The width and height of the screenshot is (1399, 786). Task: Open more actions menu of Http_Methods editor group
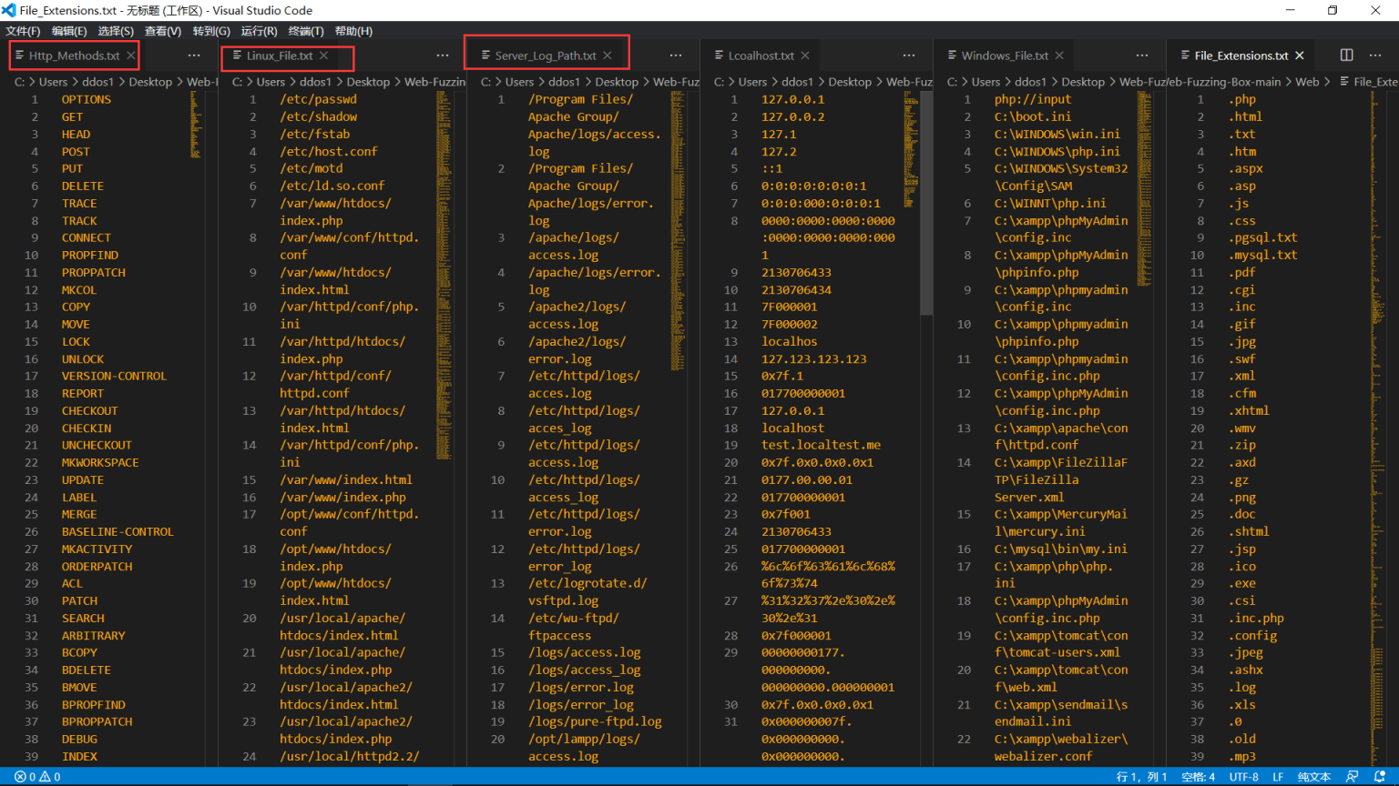click(194, 55)
